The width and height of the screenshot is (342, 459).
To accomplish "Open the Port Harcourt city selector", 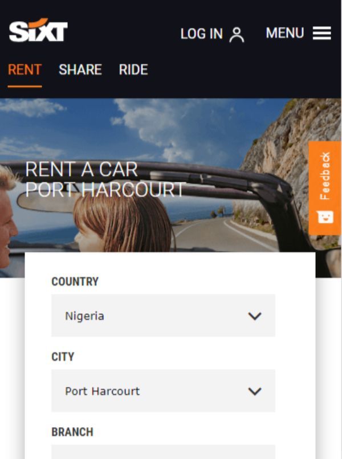I will pos(163,391).
